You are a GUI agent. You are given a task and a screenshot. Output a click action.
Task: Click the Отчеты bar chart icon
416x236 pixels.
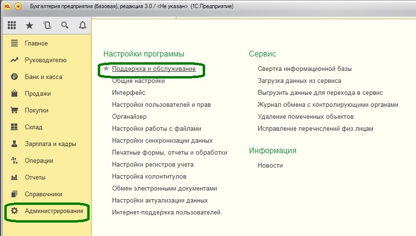14,177
